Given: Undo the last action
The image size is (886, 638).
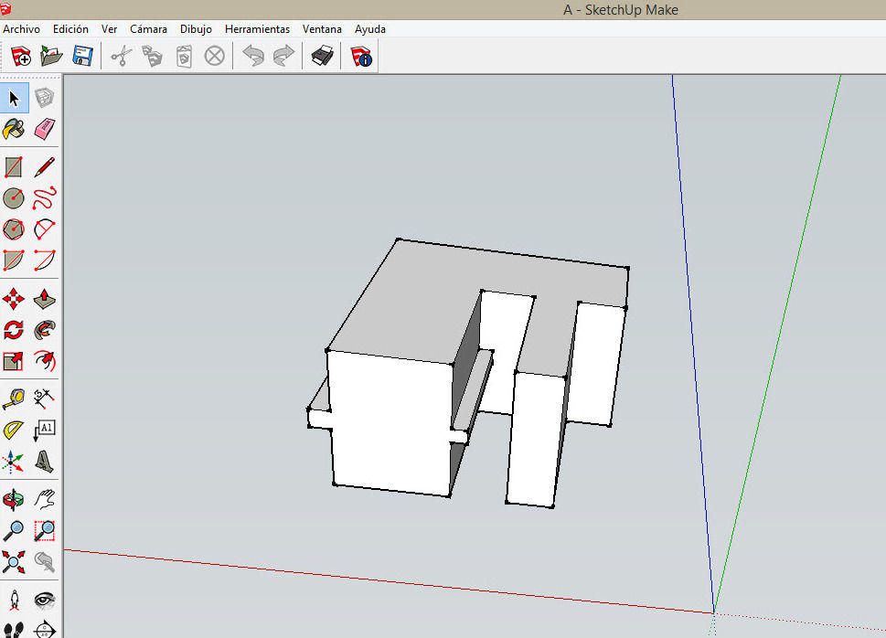Looking at the screenshot, I should (253, 56).
